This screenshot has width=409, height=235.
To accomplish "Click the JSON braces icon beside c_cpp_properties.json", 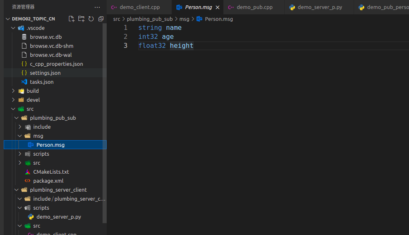I will [24, 64].
